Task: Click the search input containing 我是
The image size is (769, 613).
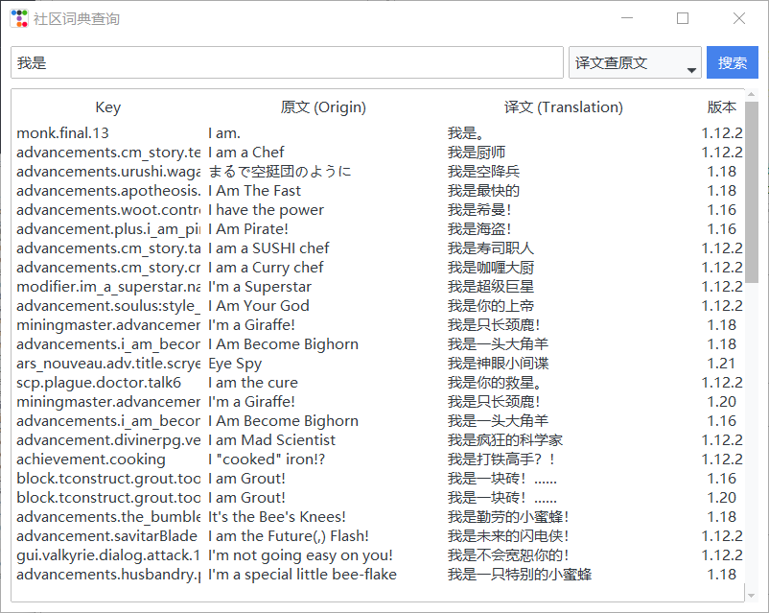Action: click(288, 61)
